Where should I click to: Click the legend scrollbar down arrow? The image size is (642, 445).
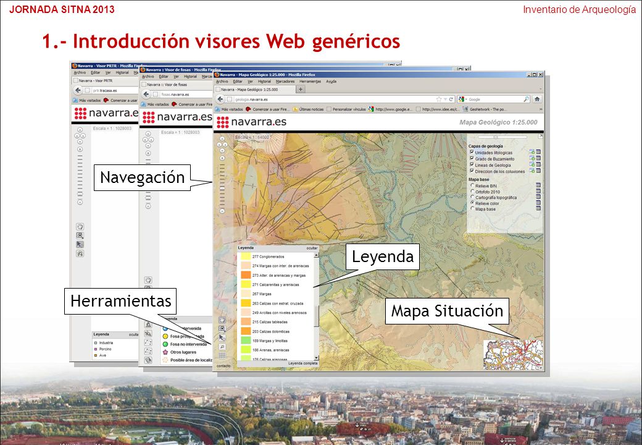(x=316, y=358)
